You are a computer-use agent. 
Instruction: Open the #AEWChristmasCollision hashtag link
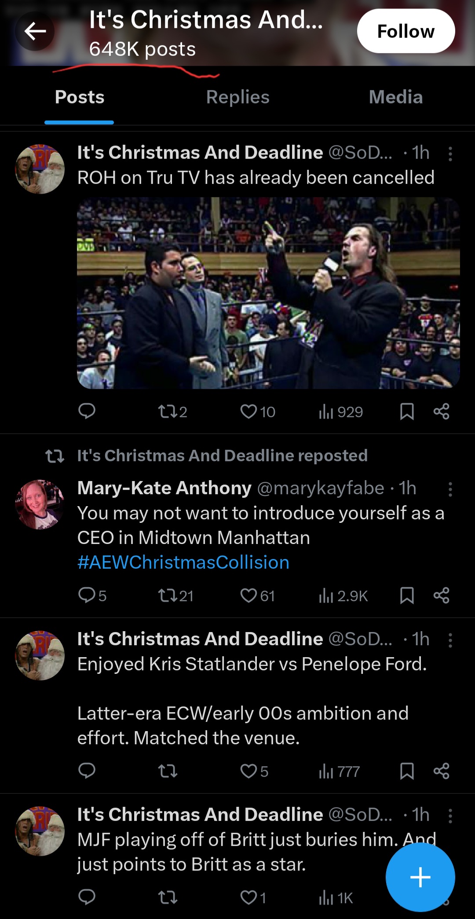tap(183, 562)
